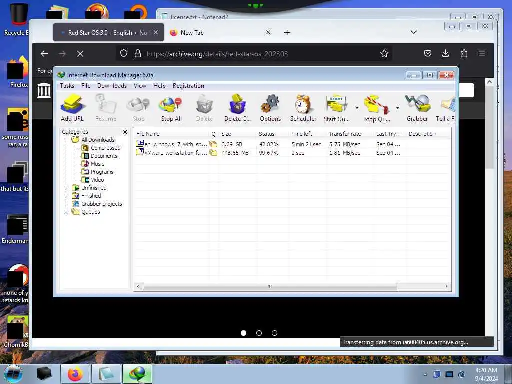Click the Resume toolbar icon
Image resolution: width=512 pixels, height=384 pixels.
106,108
